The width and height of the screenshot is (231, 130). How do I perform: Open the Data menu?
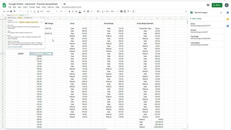[38, 7]
